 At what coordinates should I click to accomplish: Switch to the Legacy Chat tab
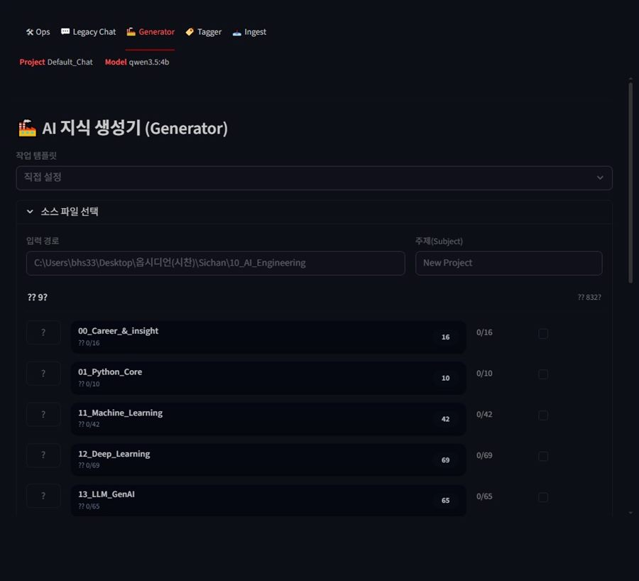(x=88, y=32)
